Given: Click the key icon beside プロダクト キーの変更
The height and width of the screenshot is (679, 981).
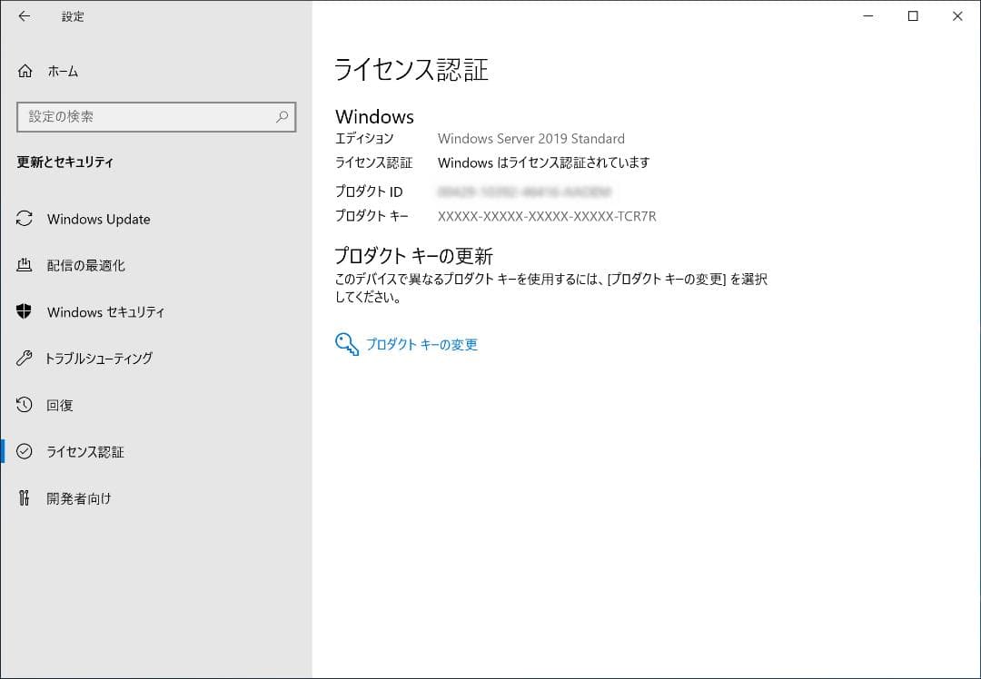Looking at the screenshot, I should coord(345,344).
